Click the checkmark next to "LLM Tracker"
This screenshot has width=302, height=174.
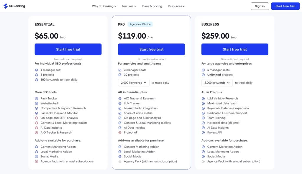(120, 103)
